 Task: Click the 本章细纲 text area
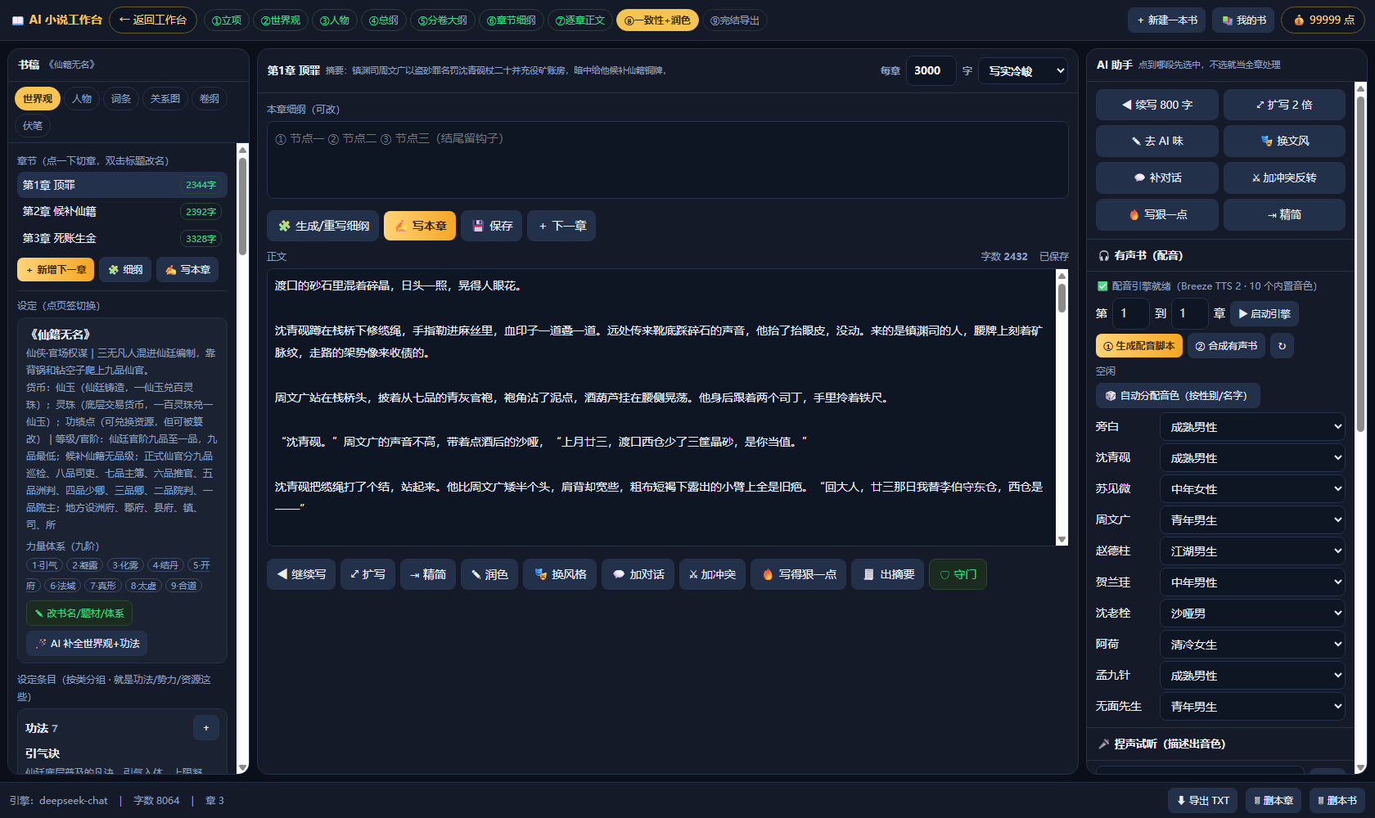[667, 160]
